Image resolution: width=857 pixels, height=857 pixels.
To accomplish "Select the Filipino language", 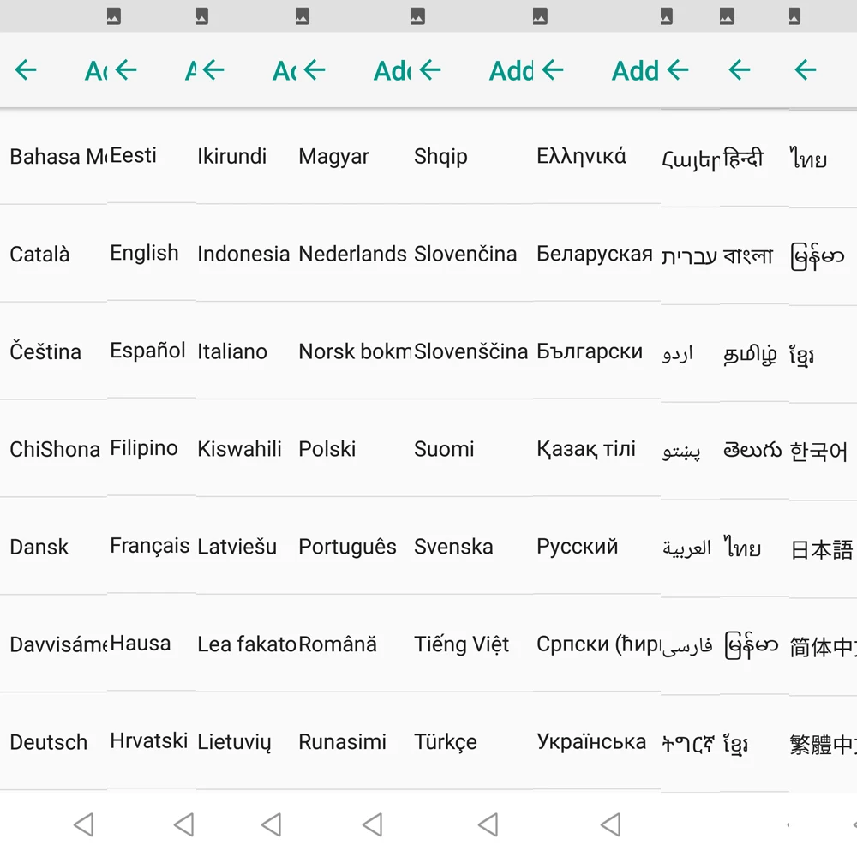I will click(x=144, y=448).
